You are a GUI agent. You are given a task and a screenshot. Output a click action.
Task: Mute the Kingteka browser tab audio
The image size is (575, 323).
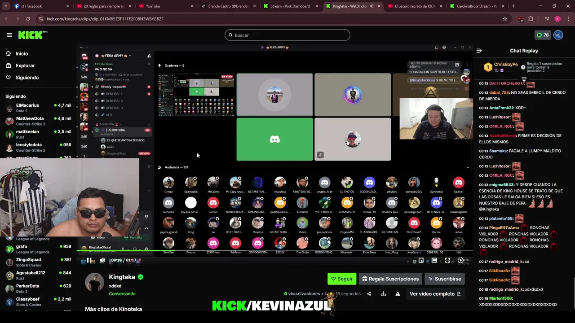point(371,6)
